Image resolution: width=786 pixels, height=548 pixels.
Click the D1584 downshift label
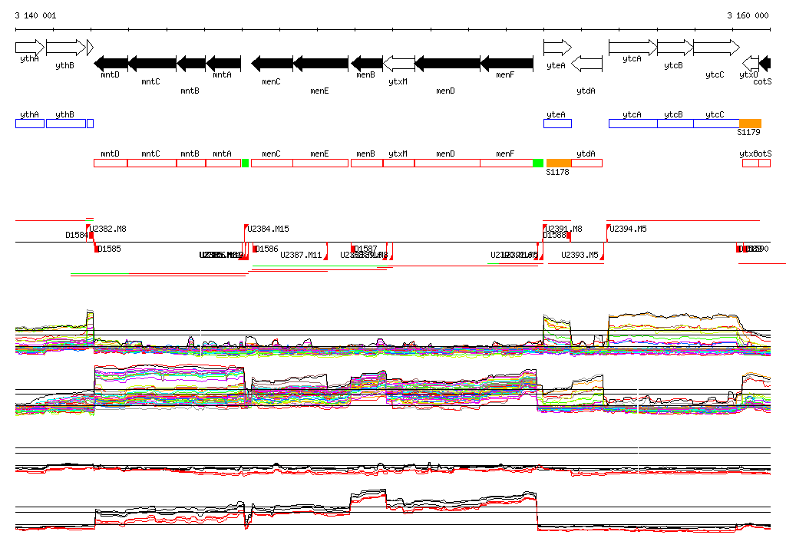coord(77,235)
